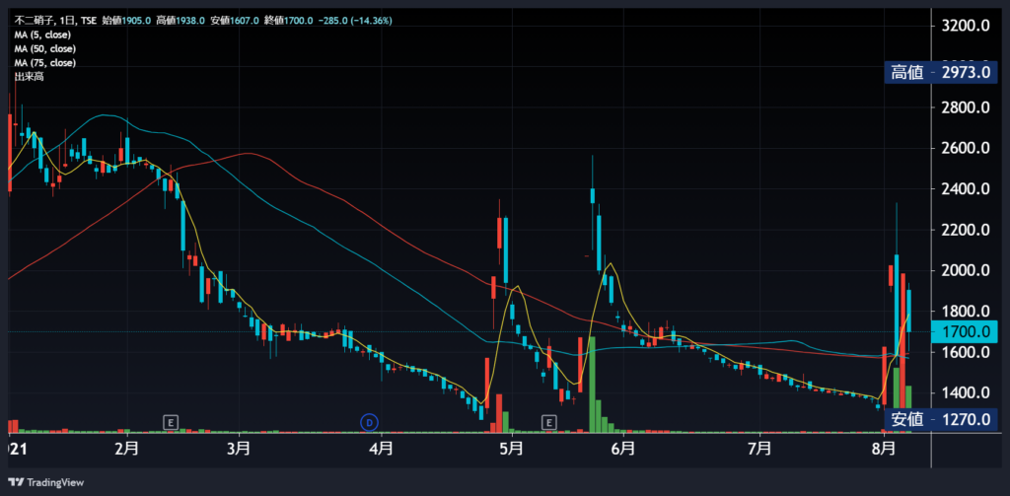1010x496 pixels.
Task: Click the 2000.0 price axis label
Action: tap(965, 270)
